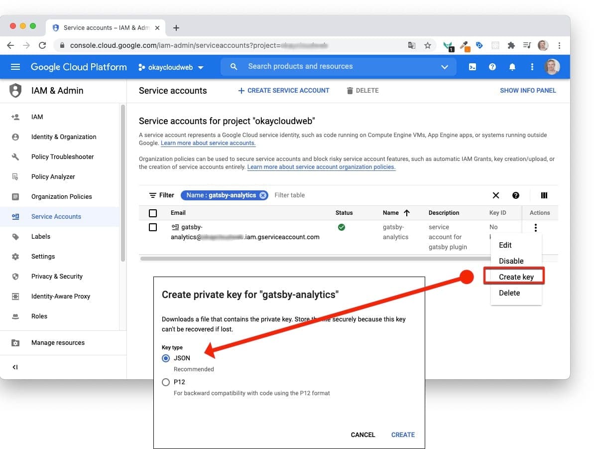
Task: Click Create Service Account button
Action: [x=284, y=91]
